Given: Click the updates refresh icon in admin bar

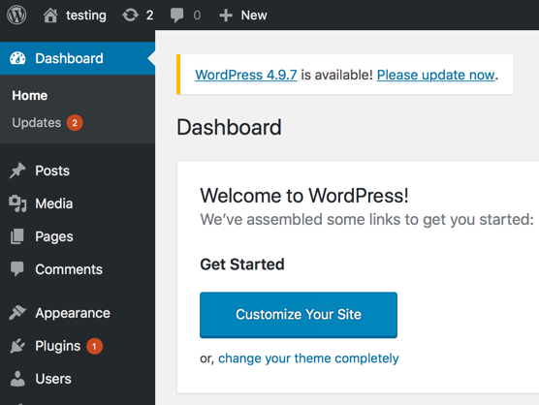Looking at the screenshot, I should (130, 16).
